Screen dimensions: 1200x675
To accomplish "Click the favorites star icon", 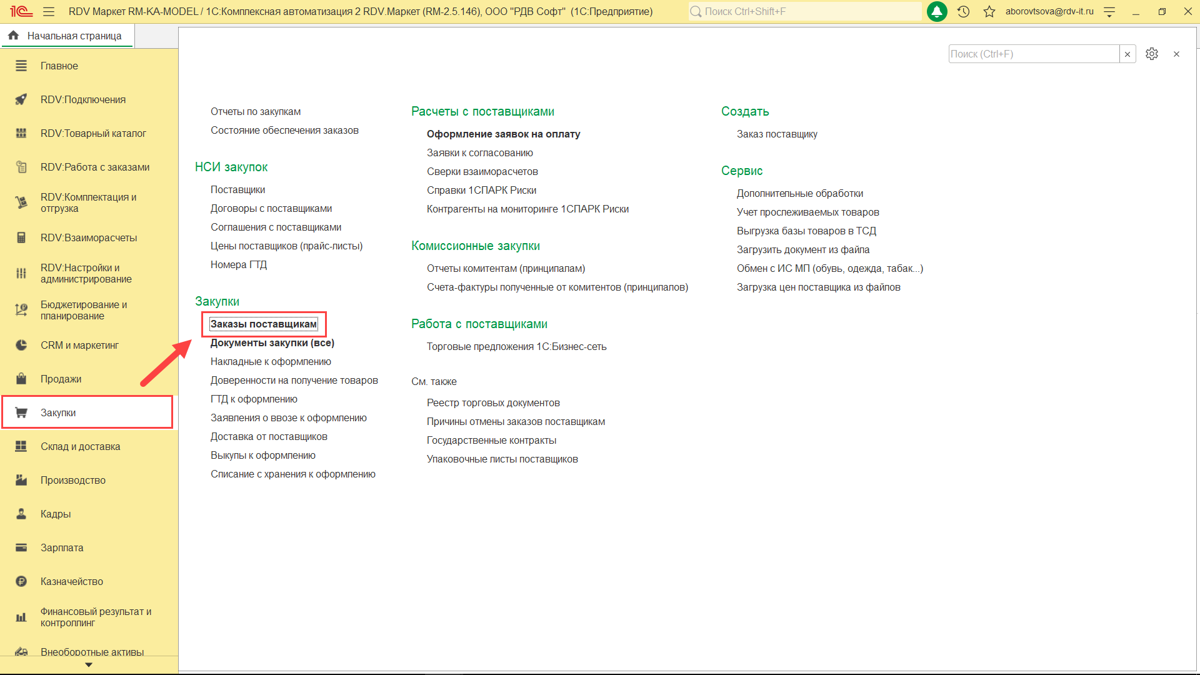I will point(989,11).
